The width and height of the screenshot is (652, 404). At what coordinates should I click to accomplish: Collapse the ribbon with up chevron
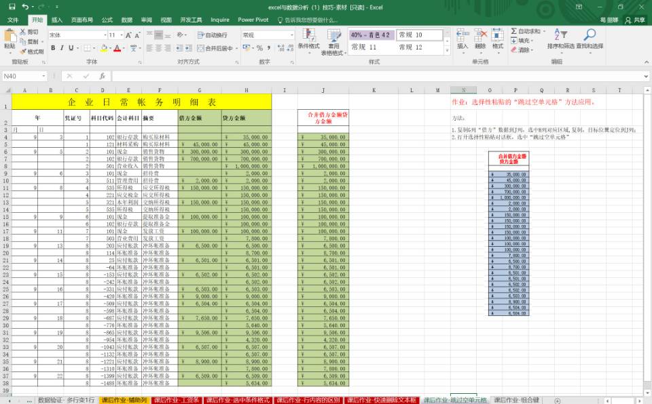(x=646, y=62)
